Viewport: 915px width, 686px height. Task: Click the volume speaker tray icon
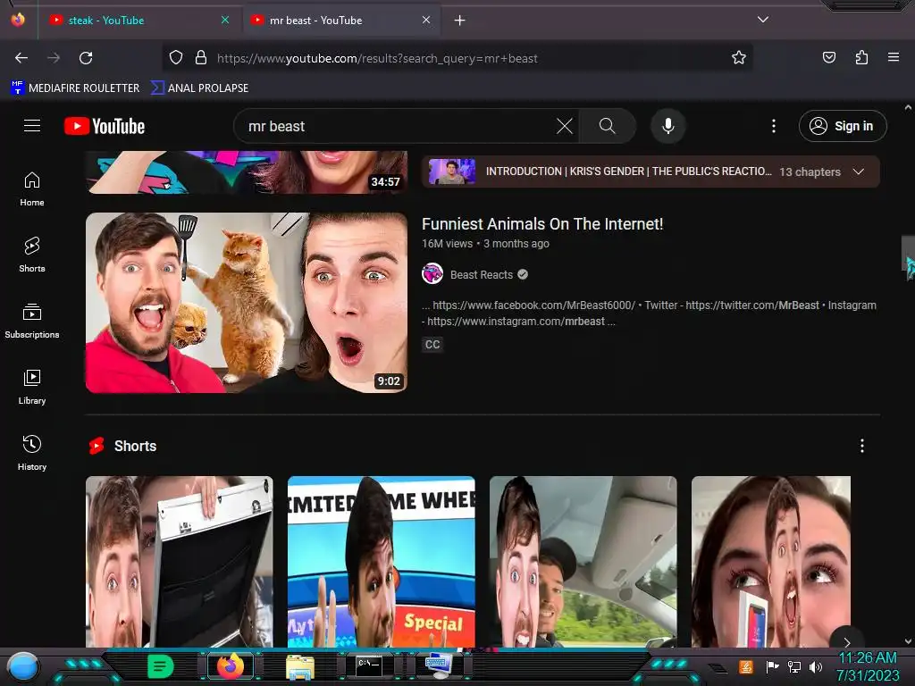(816, 666)
